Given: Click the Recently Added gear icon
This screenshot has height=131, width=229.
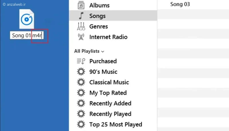Looking at the screenshot, I should click(x=81, y=103).
